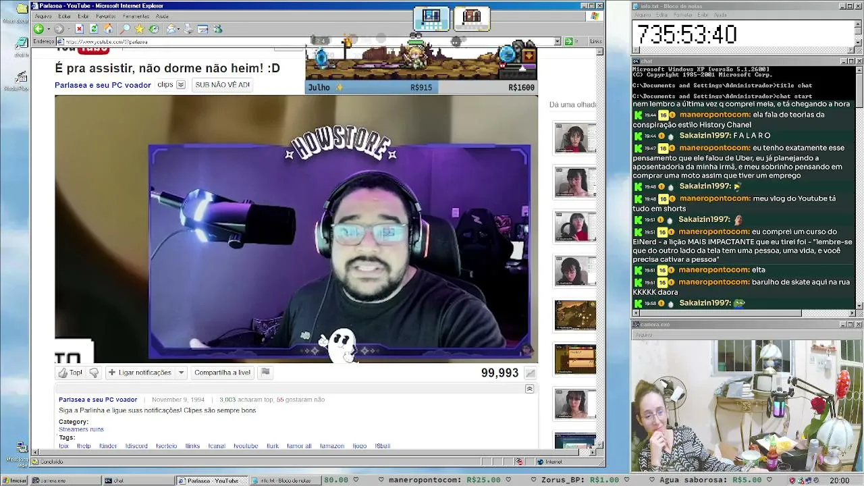Like the video with the Top! button
864x486 pixels.
coord(70,373)
